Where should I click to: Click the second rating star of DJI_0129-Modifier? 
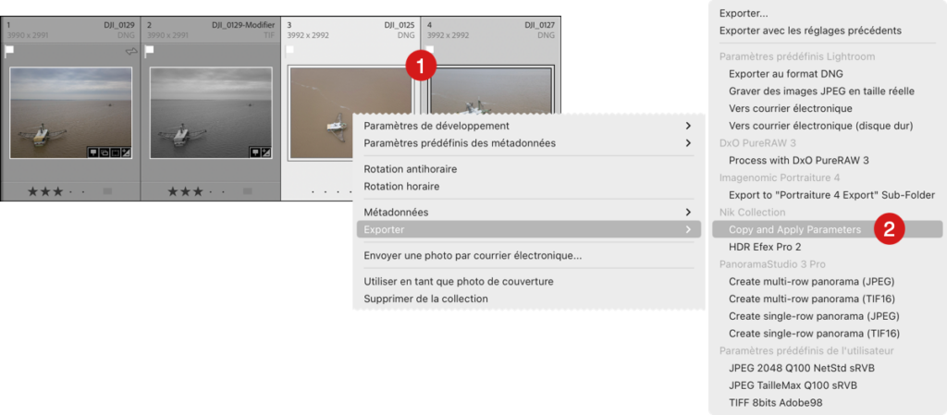[x=185, y=191]
